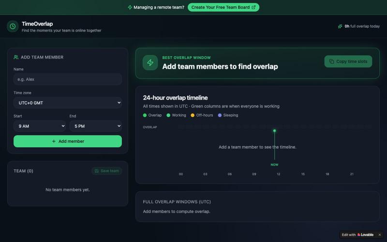Click the '24-hour overlap timeline' heading

(175, 98)
